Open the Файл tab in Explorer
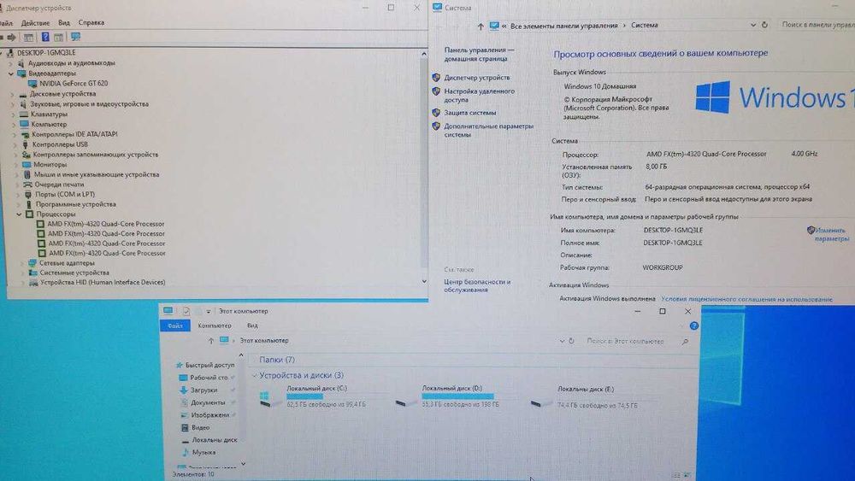The image size is (855, 481). (x=175, y=326)
